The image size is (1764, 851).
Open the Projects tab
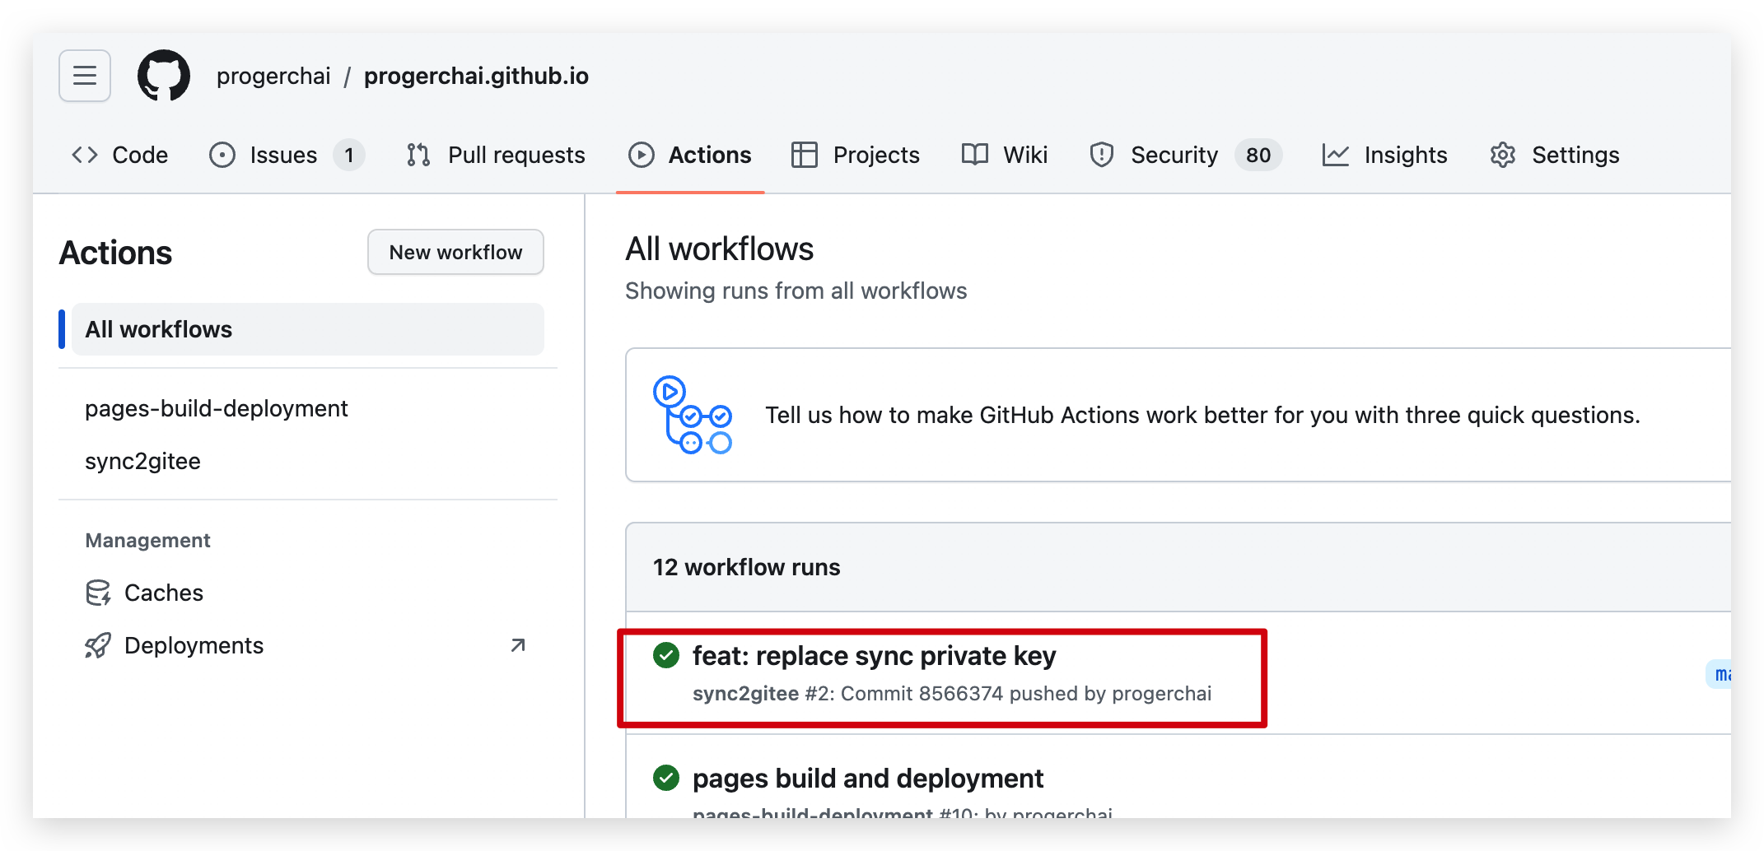[x=856, y=155]
